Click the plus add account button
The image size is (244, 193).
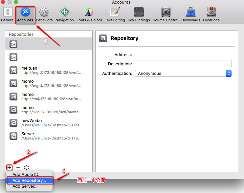tap(9, 167)
